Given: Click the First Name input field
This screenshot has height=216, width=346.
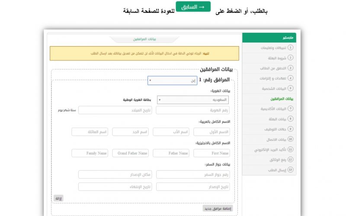Looking at the screenshot, I should tap(211, 153).
